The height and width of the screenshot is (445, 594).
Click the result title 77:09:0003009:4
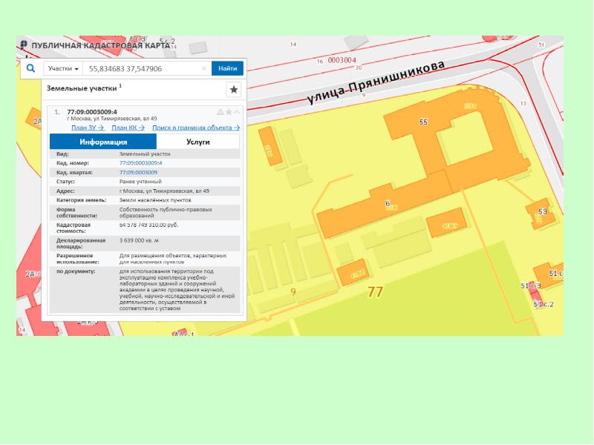pos(92,112)
